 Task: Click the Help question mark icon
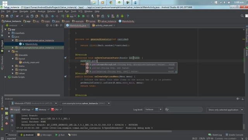pos(128,16)
